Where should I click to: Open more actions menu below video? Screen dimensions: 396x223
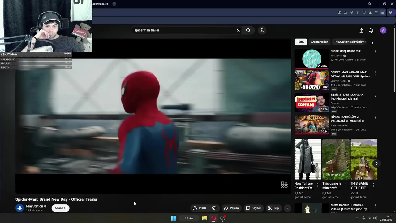click(287, 208)
